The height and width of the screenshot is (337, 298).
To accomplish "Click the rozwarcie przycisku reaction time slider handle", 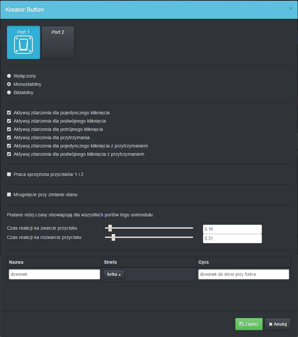I will (x=113, y=237).
